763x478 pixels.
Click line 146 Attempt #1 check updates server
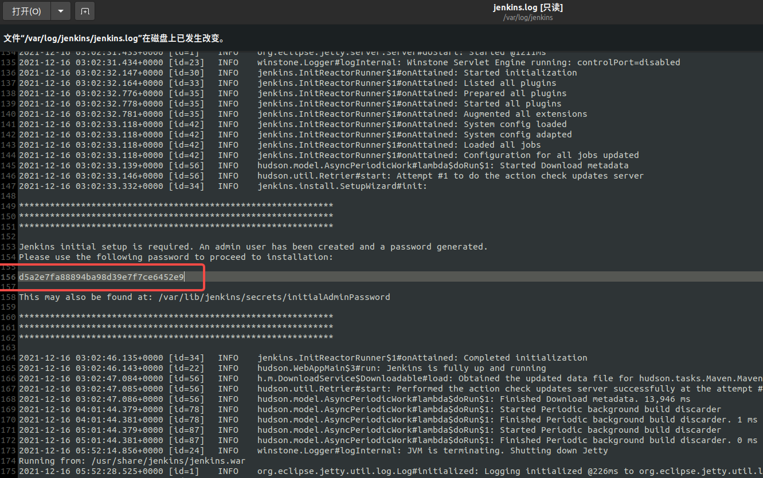(331, 176)
